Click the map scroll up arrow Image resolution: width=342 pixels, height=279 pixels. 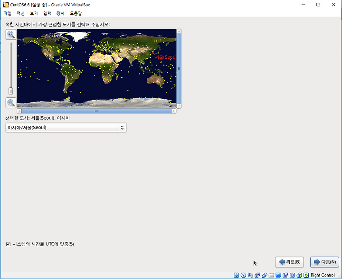coord(179,31)
